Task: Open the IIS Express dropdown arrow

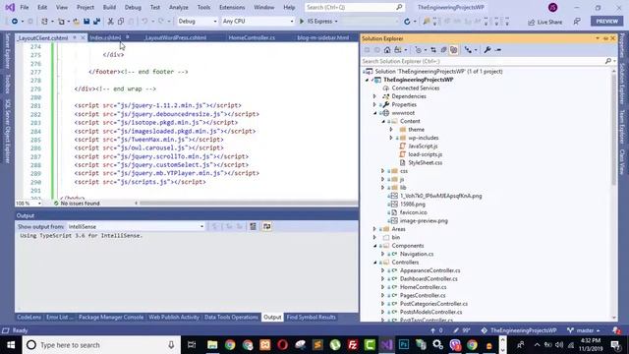Action: (x=336, y=22)
